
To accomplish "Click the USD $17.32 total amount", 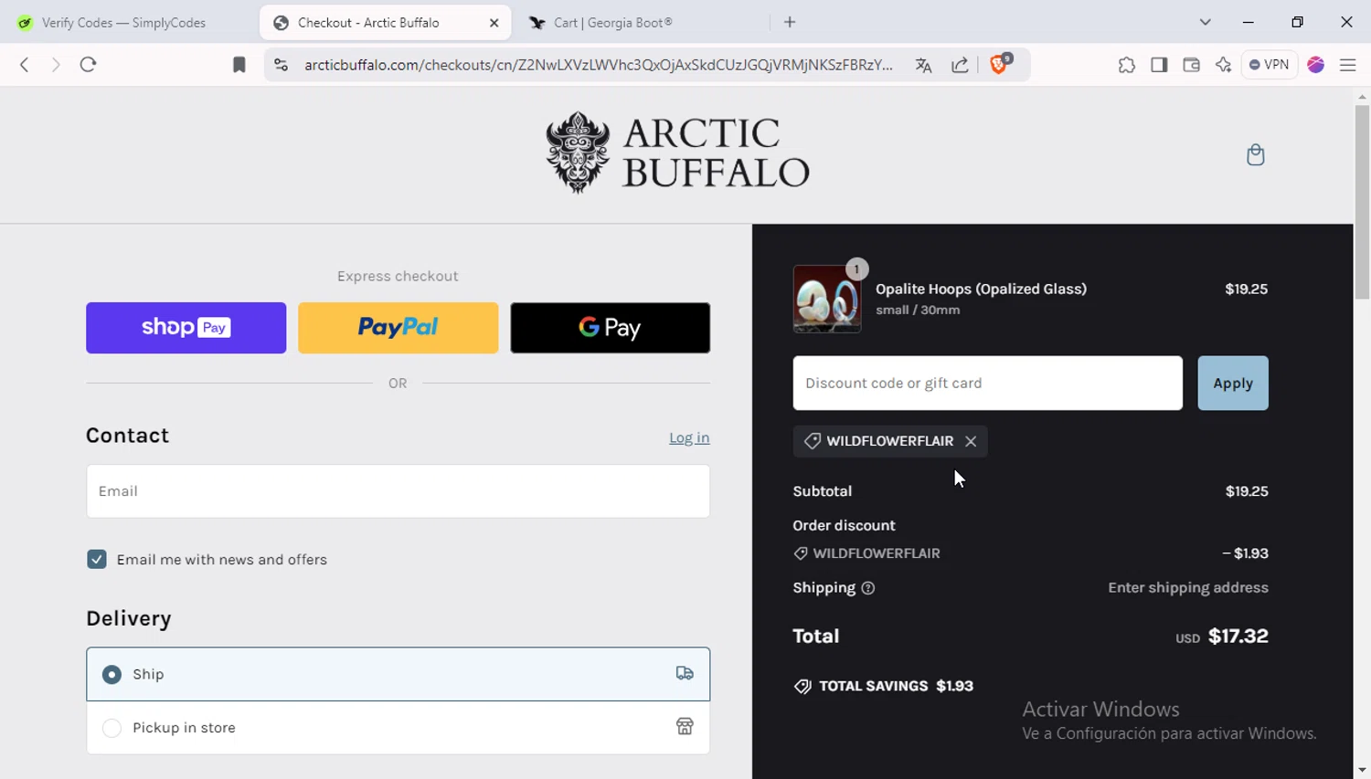I will tap(1221, 637).
